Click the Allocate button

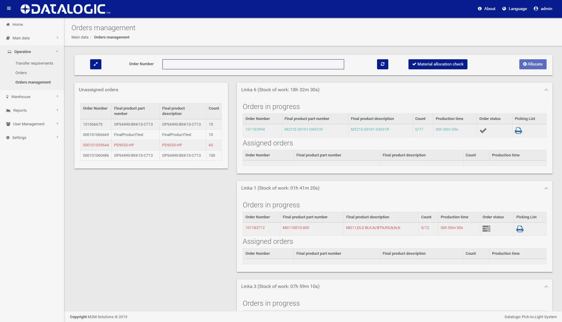coord(533,64)
